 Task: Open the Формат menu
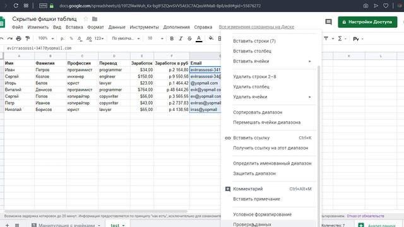coord(95,27)
